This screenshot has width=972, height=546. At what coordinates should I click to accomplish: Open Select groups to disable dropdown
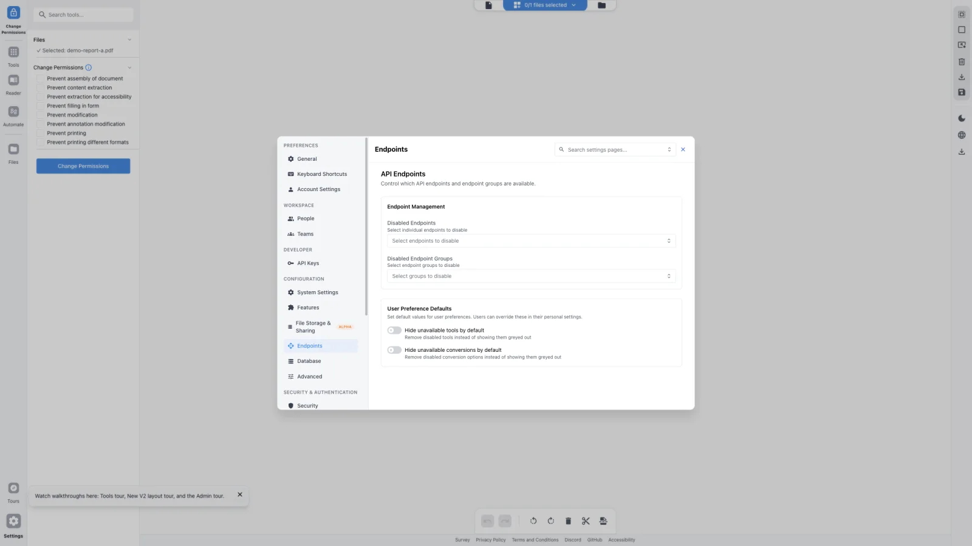tap(531, 276)
